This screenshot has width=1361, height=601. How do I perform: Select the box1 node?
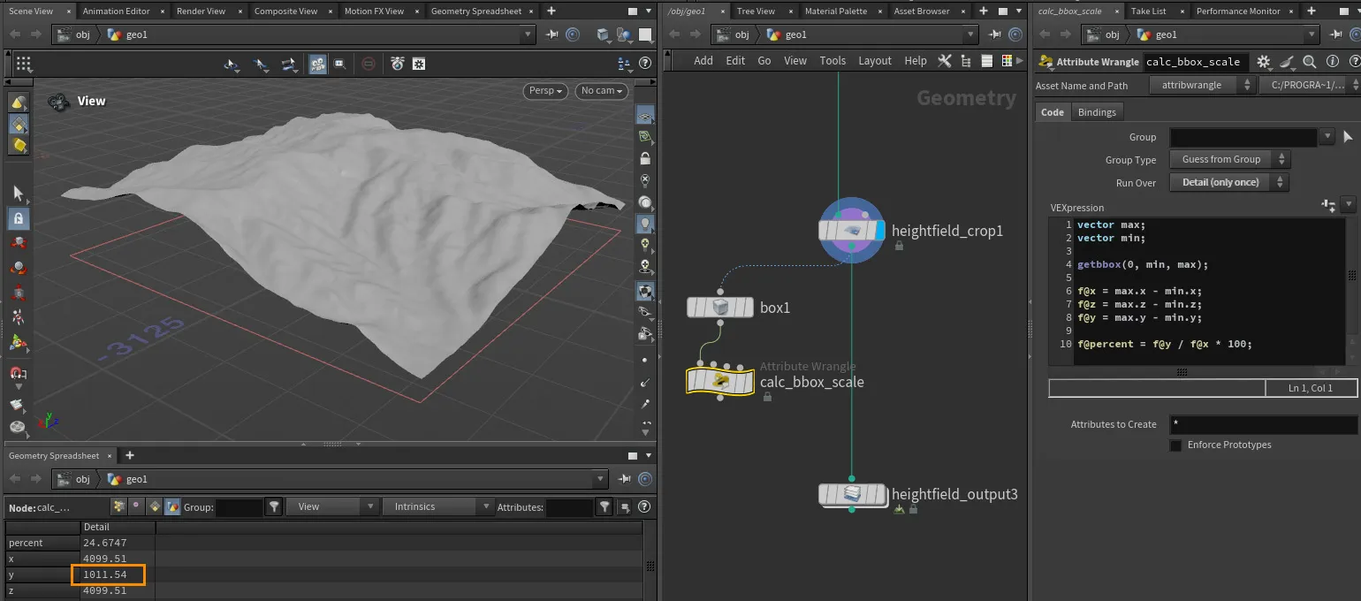click(719, 308)
